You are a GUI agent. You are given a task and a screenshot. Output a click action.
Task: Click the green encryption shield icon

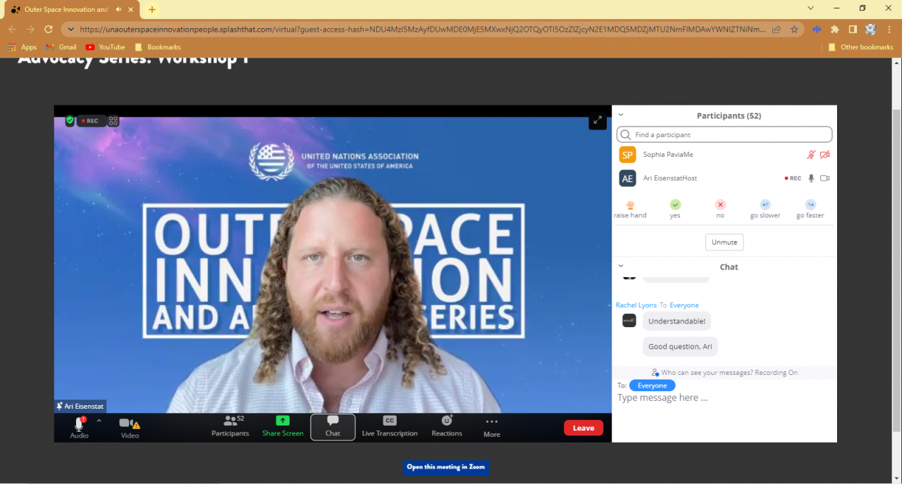[70, 120]
